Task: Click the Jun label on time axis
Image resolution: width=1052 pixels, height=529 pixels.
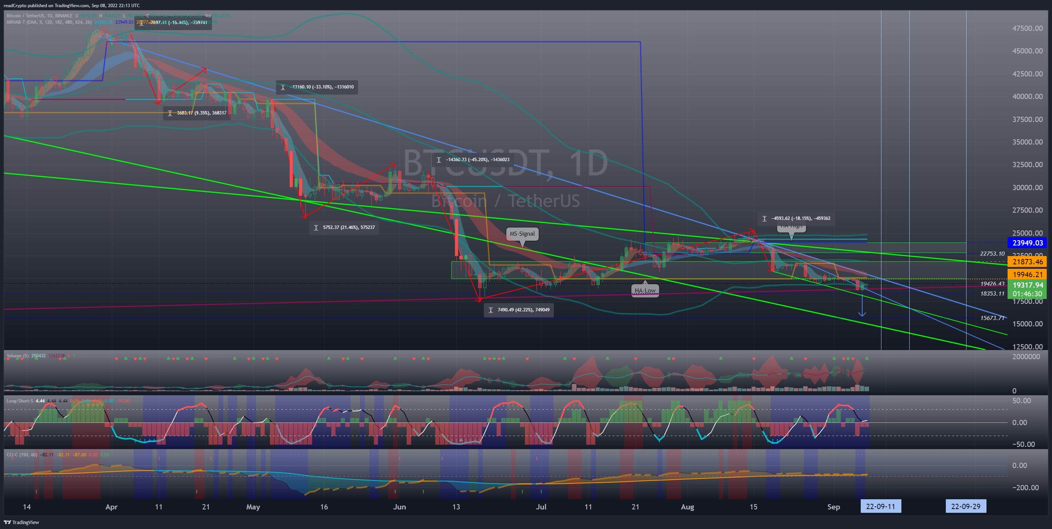Action: [x=399, y=507]
